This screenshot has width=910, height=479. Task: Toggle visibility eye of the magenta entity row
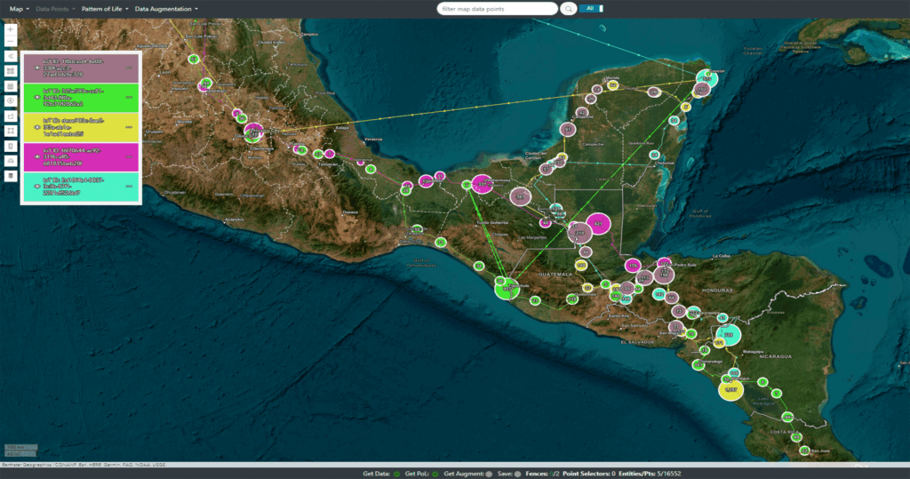37,156
